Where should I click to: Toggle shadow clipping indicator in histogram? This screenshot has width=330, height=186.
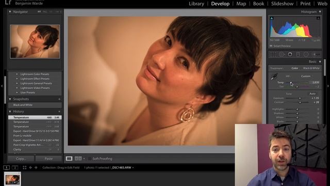click(272, 19)
